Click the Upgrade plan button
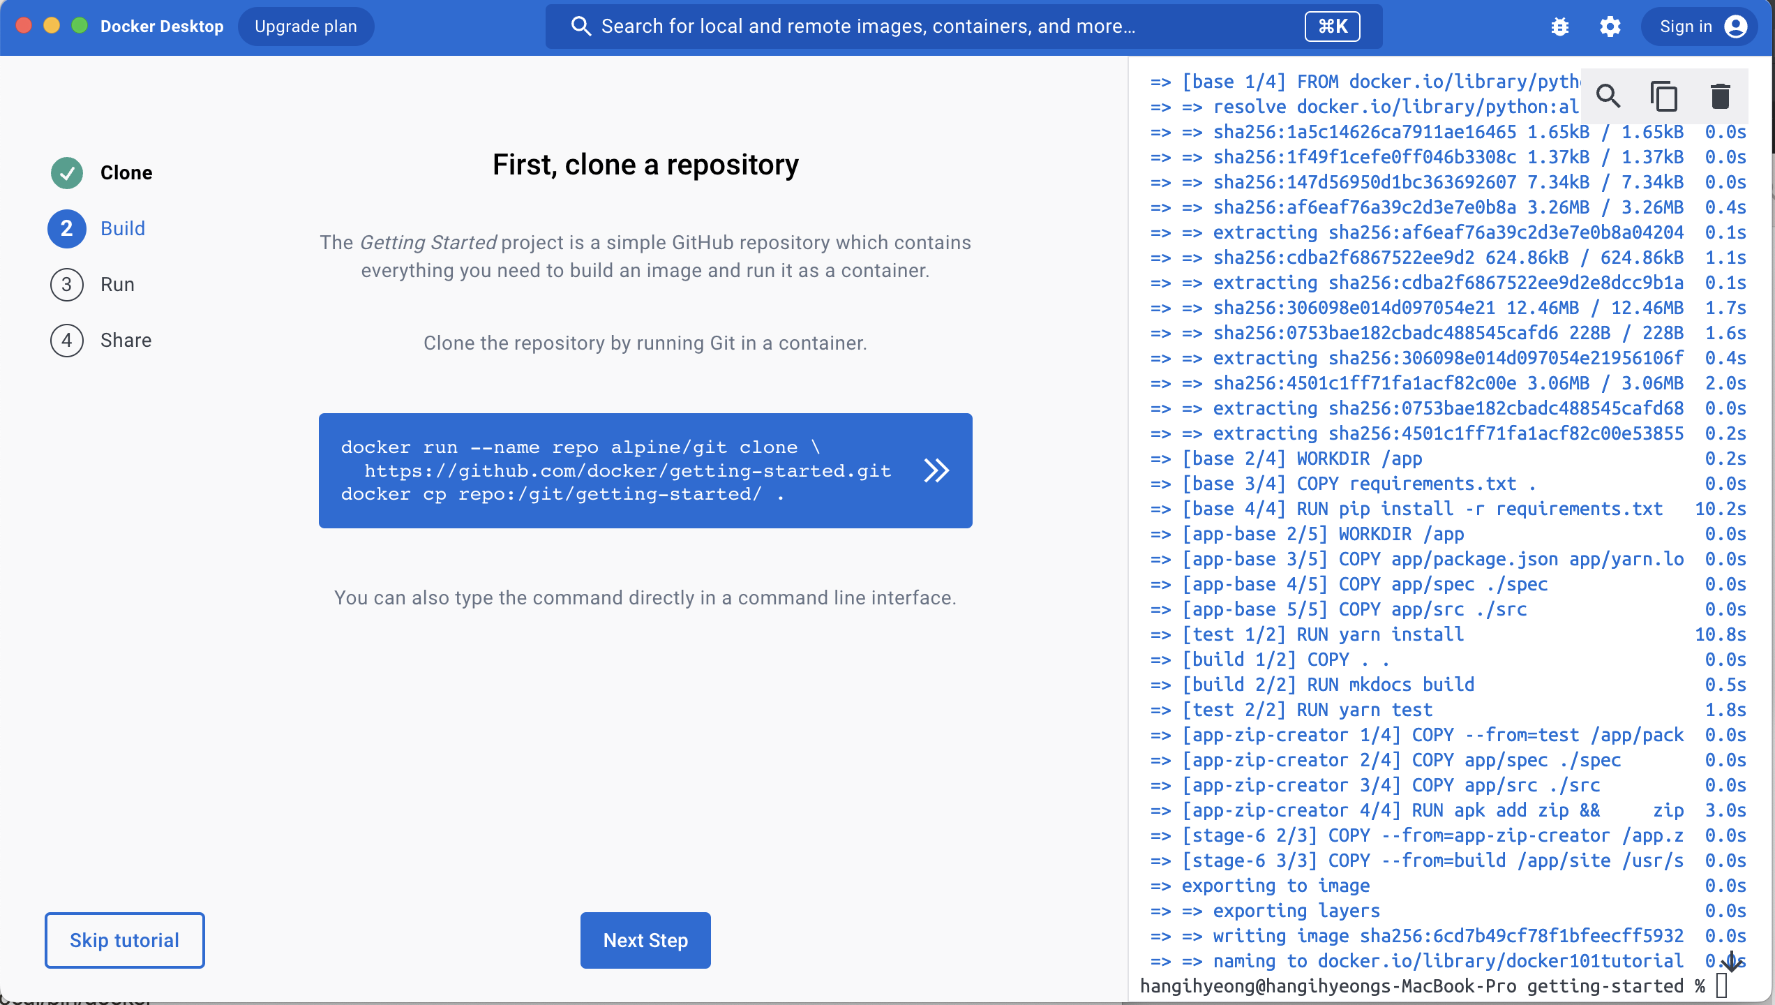This screenshot has width=1775, height=1005. coord(306,27)
